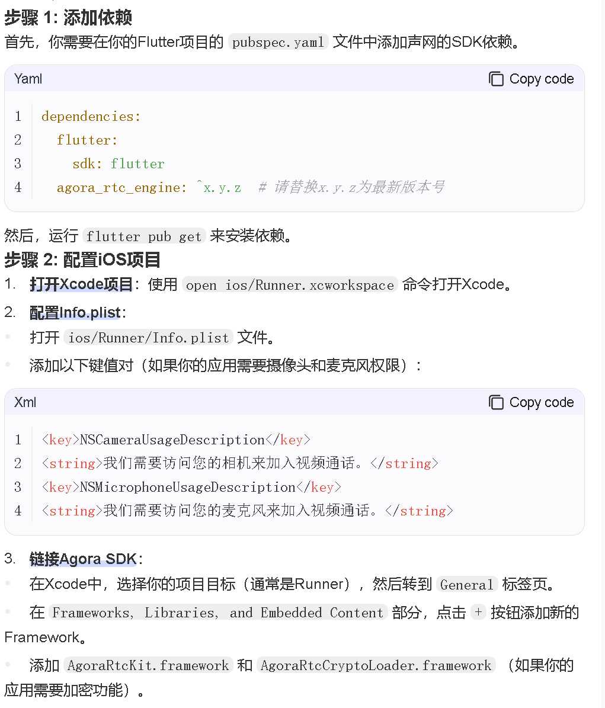Click the highlighted '链接Agora SDK' term

(83, 559)
